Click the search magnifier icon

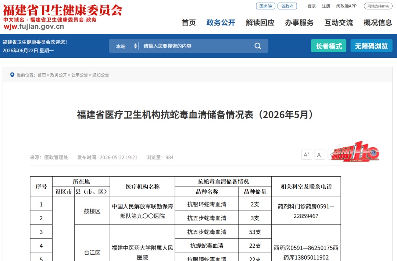(x=257, y=46)
